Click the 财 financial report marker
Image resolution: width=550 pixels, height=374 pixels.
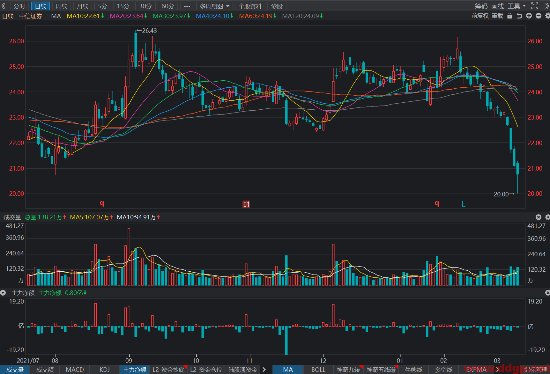click(246, 204)
